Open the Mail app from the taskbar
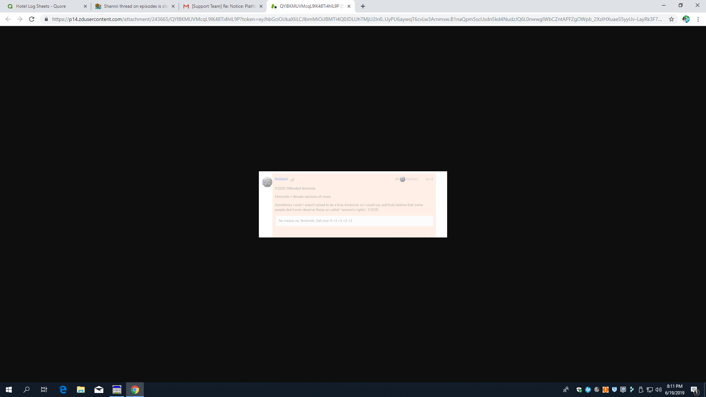 coord(99,390)
